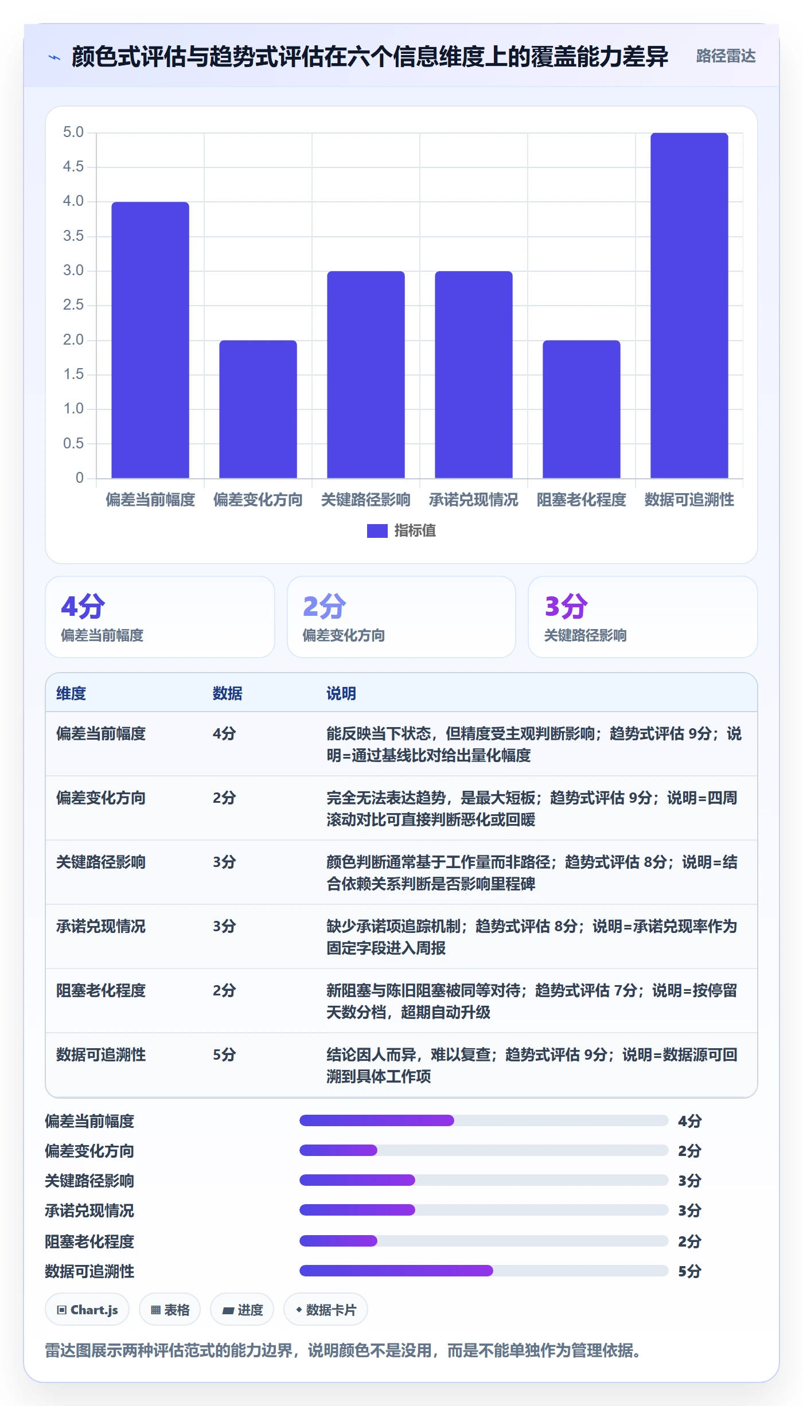Viewport: 803px width, 1406px height.
Task: Click the 偏差当前幅度 progress bar
Action: point(484,1120)
